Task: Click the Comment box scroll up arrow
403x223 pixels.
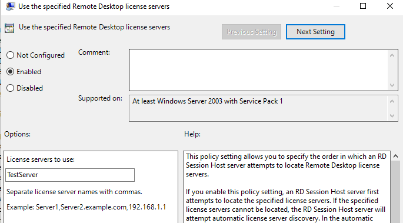Action: [392, 55]
